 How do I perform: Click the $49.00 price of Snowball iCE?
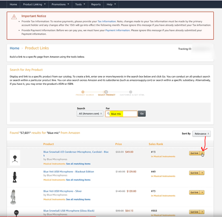click(129, 152)
